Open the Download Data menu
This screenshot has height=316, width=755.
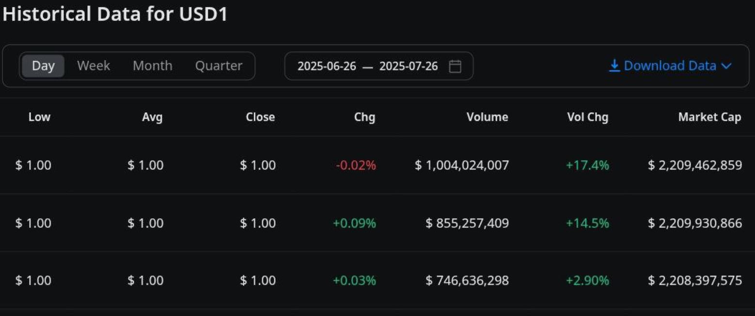[x=670, y=66]
